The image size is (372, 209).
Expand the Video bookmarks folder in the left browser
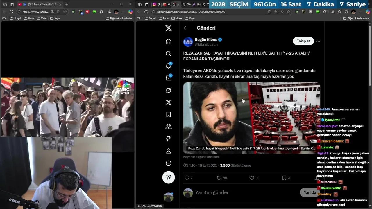[x=42, y=18]
